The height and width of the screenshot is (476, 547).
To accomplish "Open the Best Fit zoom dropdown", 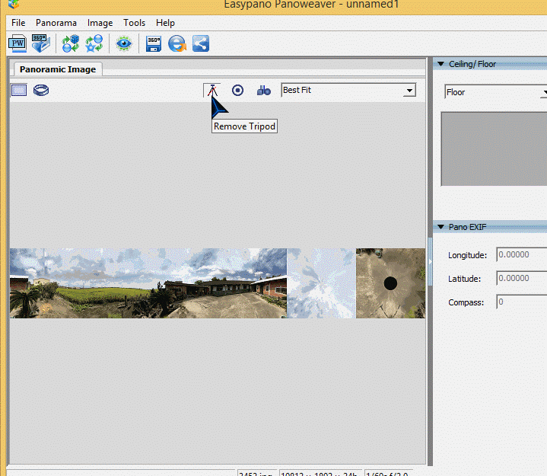I will (409, 91).
